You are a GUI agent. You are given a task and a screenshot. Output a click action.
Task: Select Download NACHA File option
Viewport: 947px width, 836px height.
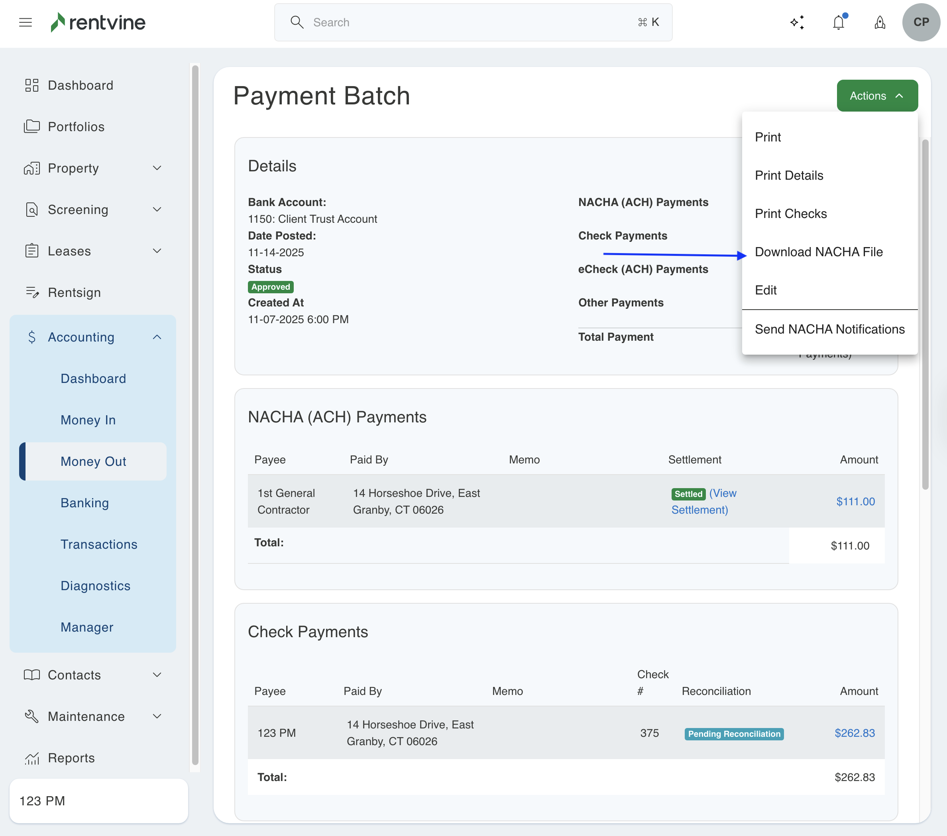(818, 252)
